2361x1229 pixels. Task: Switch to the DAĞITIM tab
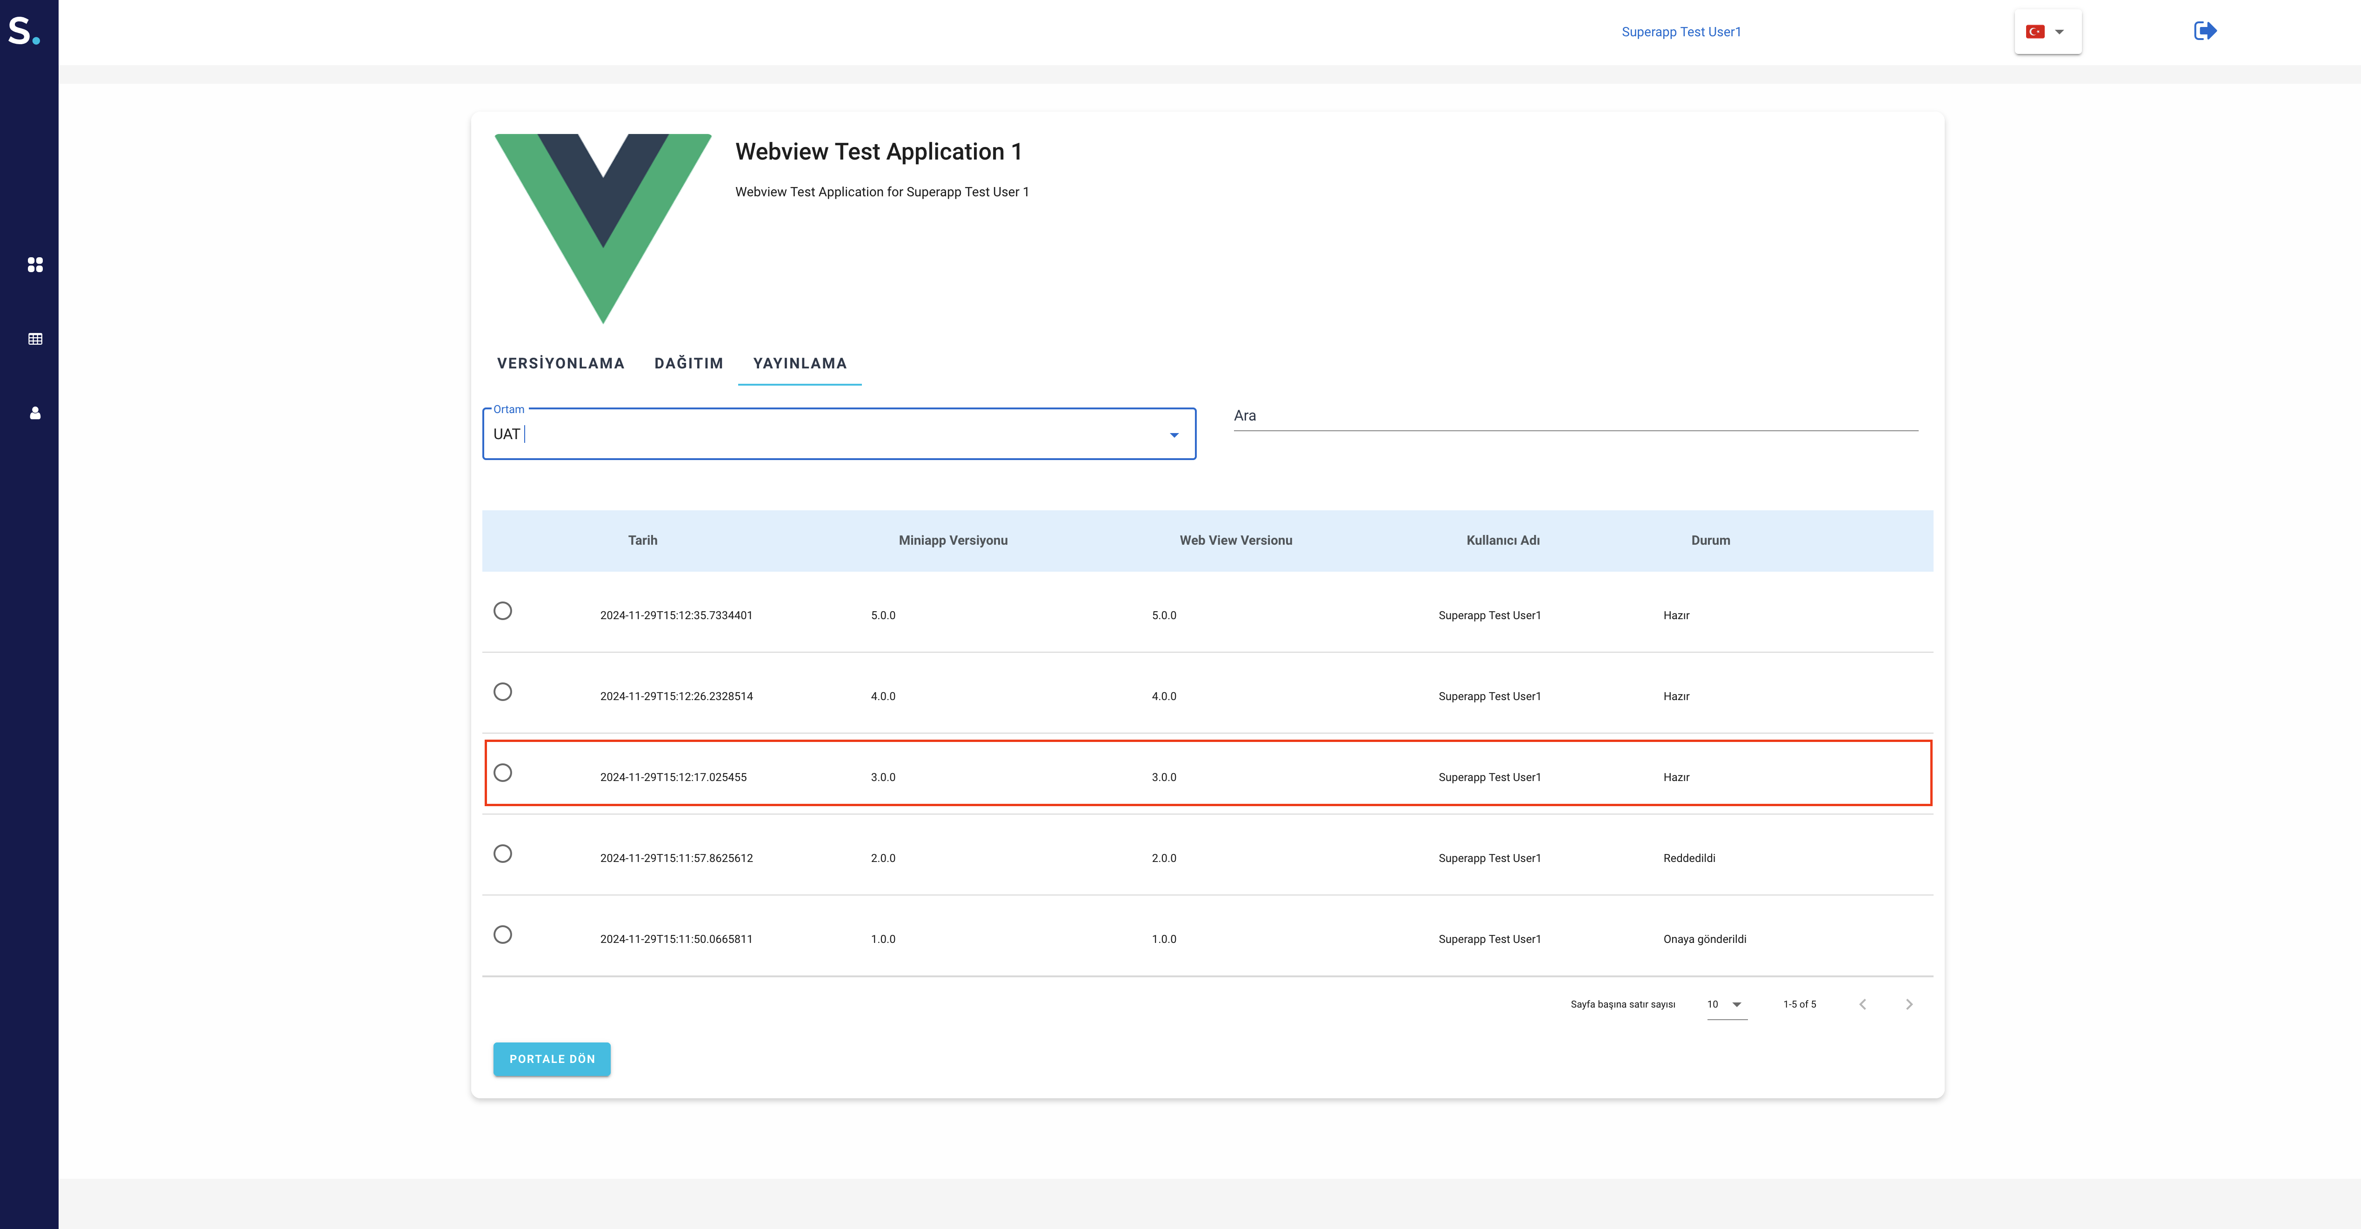click(x=688, y=364)
